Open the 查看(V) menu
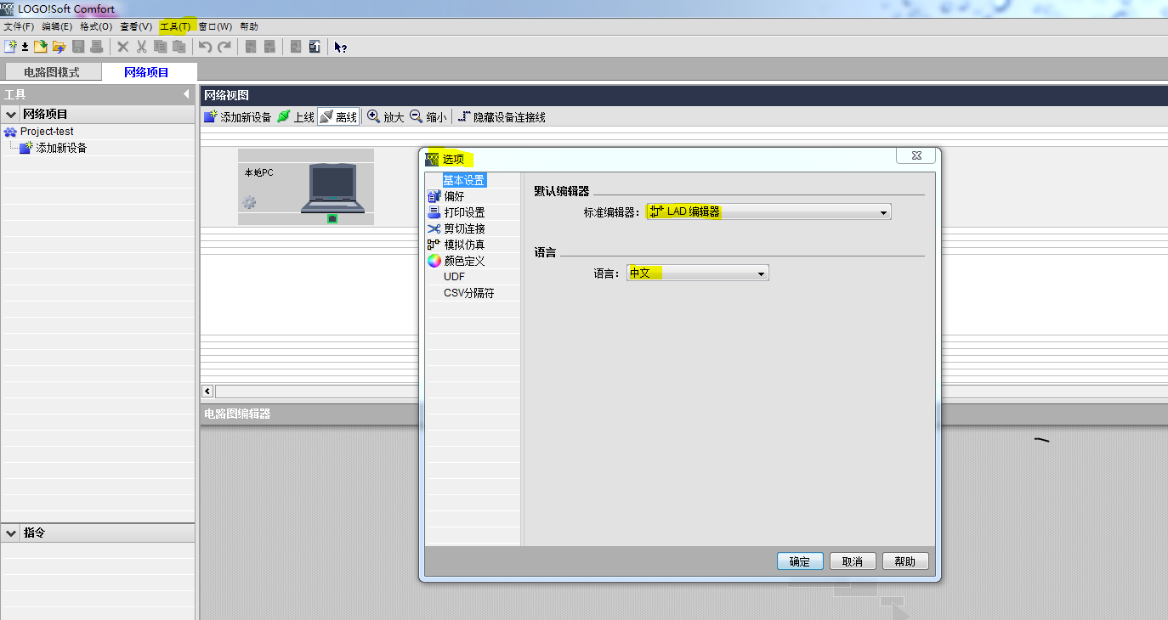Viewport: 1168px width, 620px height. pyautogui.click(x=136, y=26)
